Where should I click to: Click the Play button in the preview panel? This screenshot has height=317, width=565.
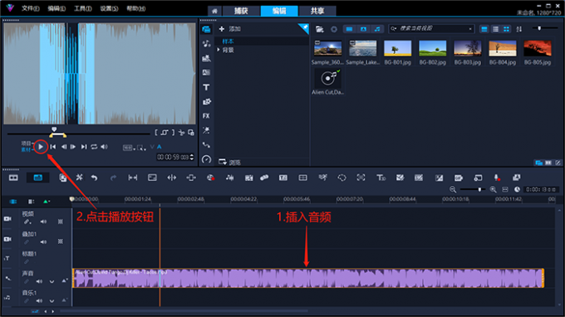[41, 146]
